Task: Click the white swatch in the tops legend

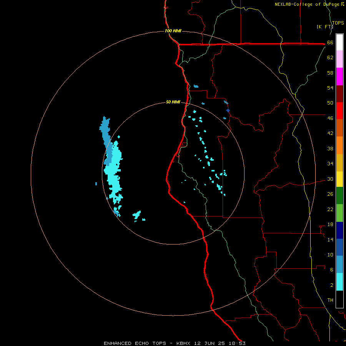Action: pos(339,42)
